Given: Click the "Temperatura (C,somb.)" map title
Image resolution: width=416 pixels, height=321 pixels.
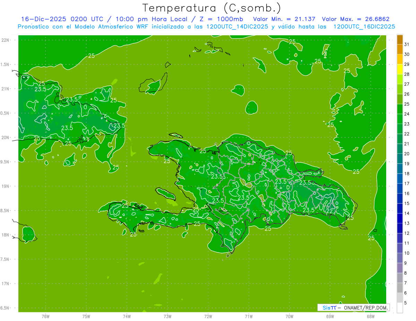Looking at the screenshot, I should [x=212, y=8].
